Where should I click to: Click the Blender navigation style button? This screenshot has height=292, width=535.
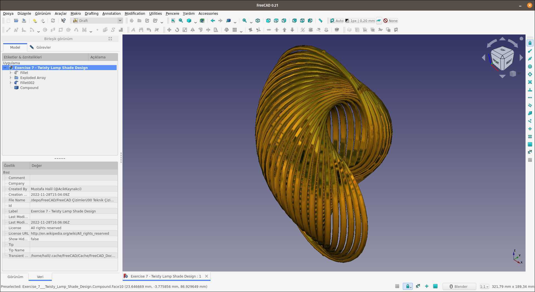[459, 286]
